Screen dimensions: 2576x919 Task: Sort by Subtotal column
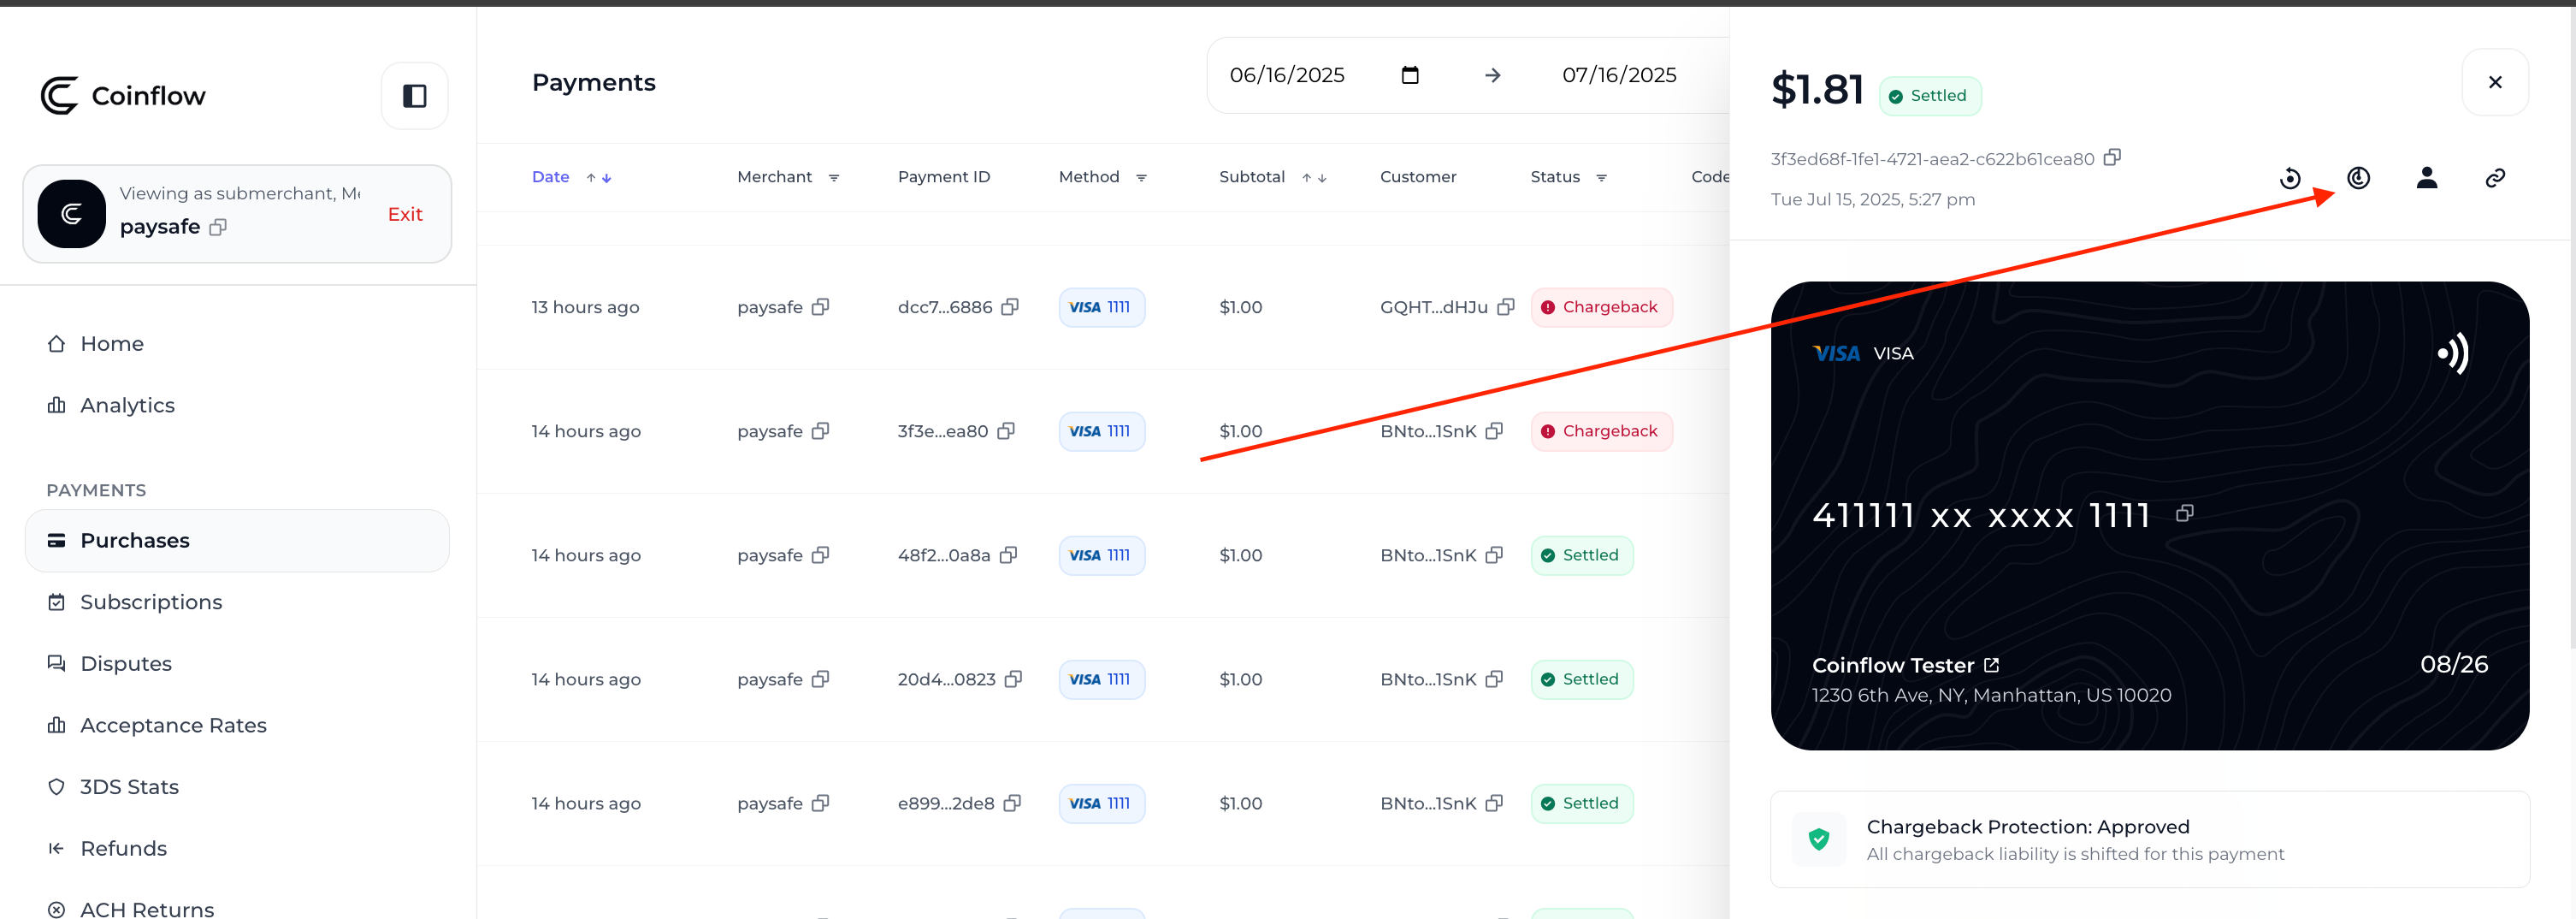[1314, 178]
